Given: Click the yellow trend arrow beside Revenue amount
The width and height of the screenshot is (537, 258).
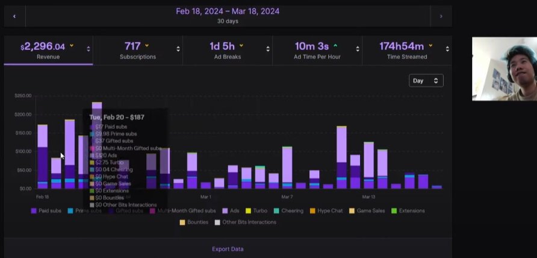Looking at the screenshot, I should pos(72,46).
